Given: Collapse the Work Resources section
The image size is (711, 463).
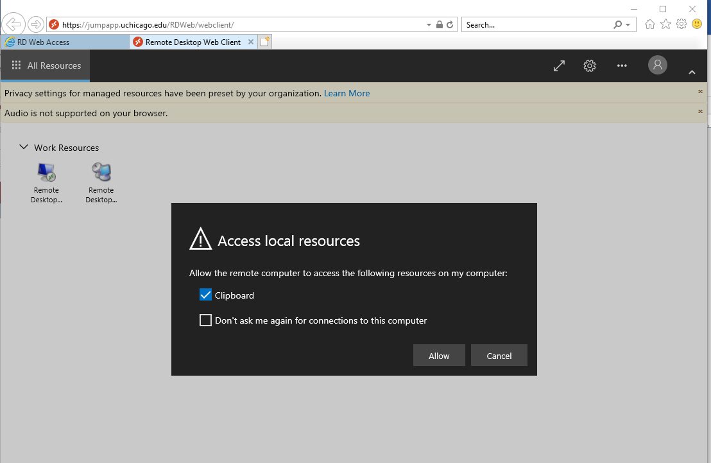Looking at the screenshot, I should click(x=24, y=147).
